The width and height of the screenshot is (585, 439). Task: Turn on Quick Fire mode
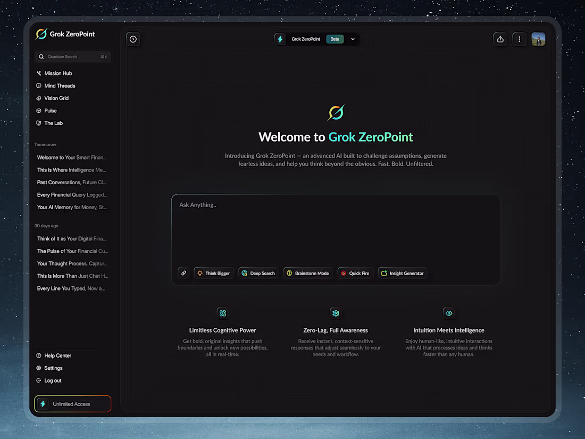[355, 272]
